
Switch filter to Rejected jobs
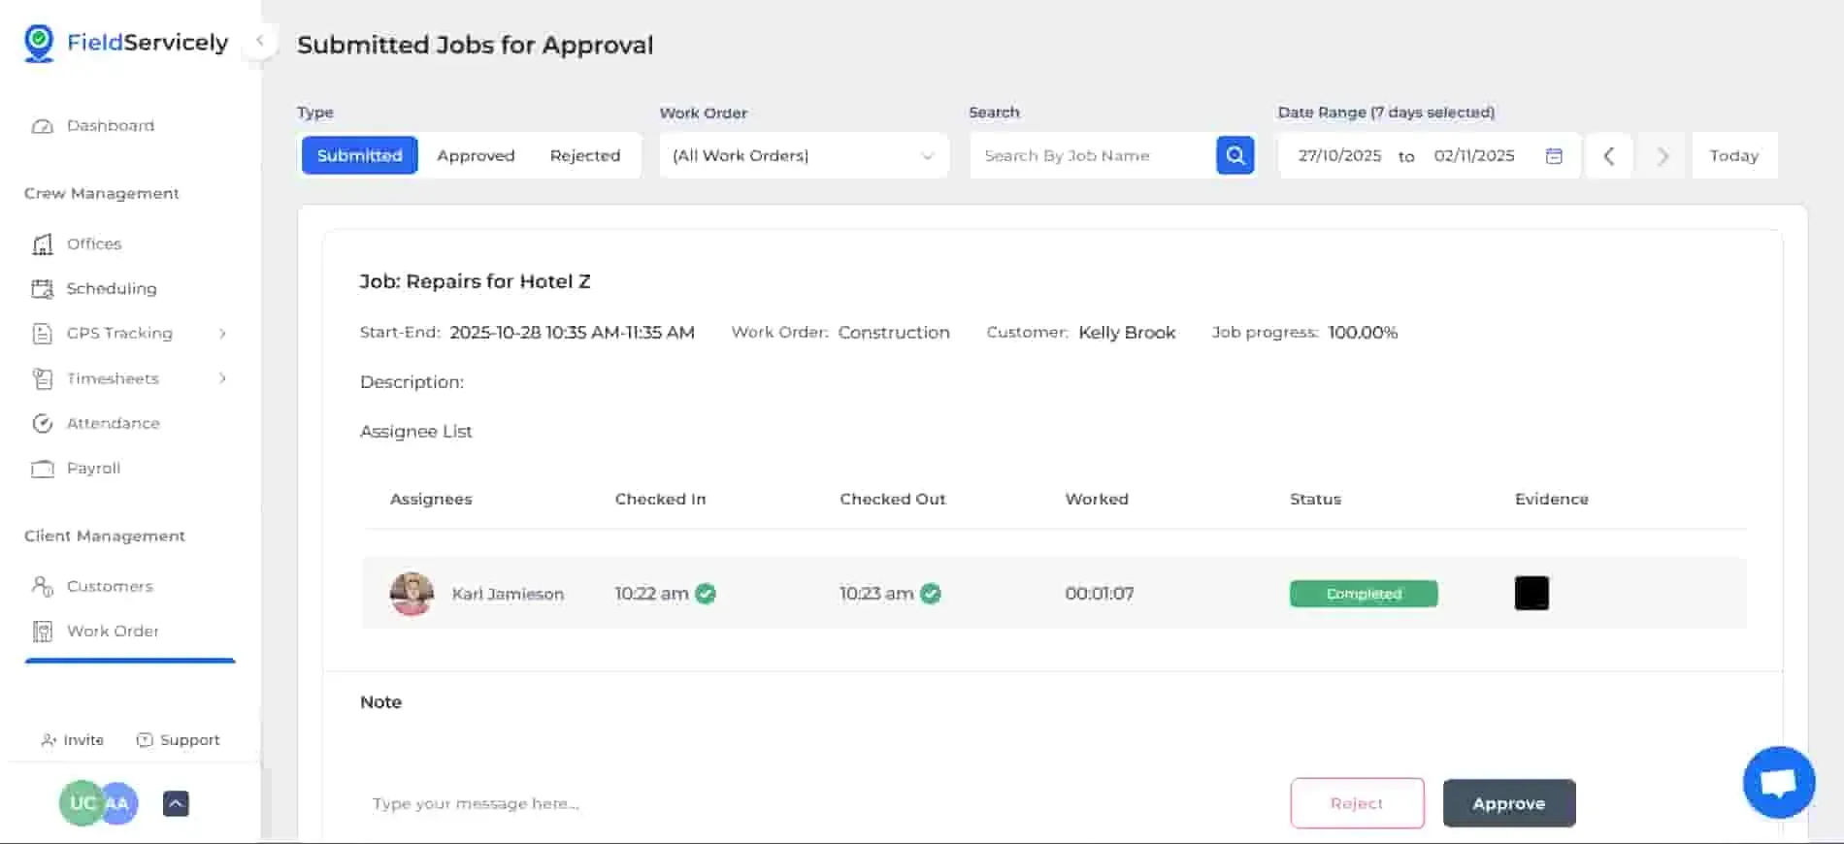(x=584, y=155)
